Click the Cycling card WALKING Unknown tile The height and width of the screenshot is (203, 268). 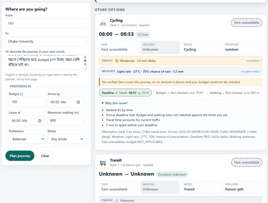pos(160,47)
